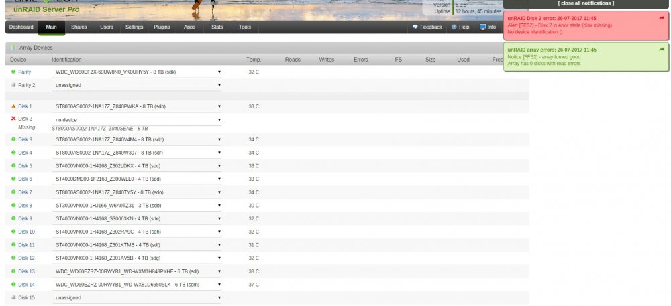The height and width of the screenshot is (306, 671).
Task: Click the green status icon beside Disk 8
Action: [13, 206]
